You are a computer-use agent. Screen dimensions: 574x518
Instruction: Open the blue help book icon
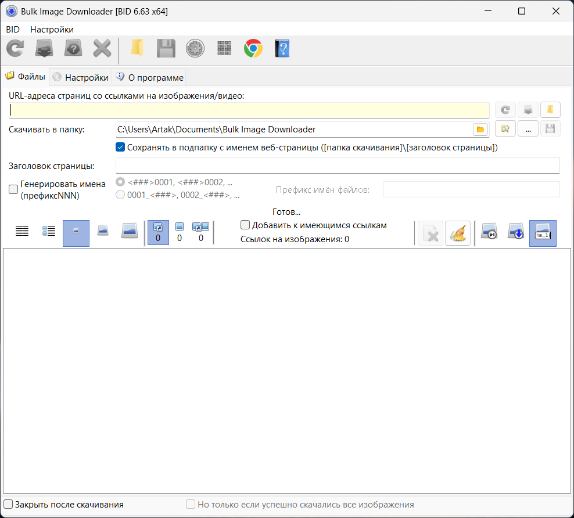click(282, 48)
